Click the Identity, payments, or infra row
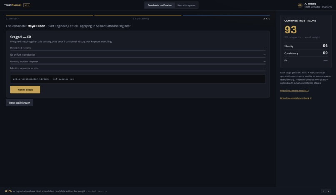 [x=138, y=69]
